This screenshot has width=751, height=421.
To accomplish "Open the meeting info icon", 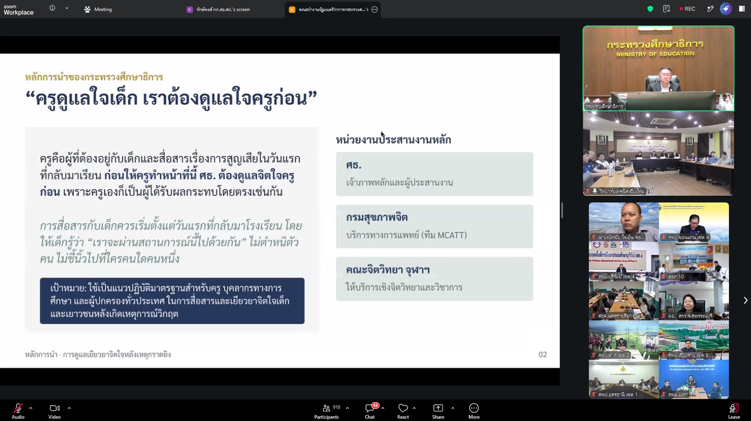I will pos(52,8).
